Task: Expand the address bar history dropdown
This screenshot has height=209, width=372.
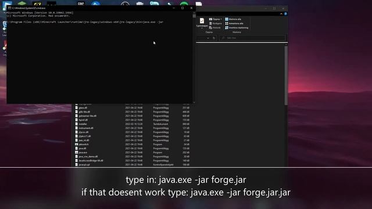Action: pos(208,38)
